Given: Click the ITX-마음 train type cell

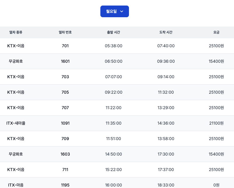Looking at the screenshot, I should 16,185.
